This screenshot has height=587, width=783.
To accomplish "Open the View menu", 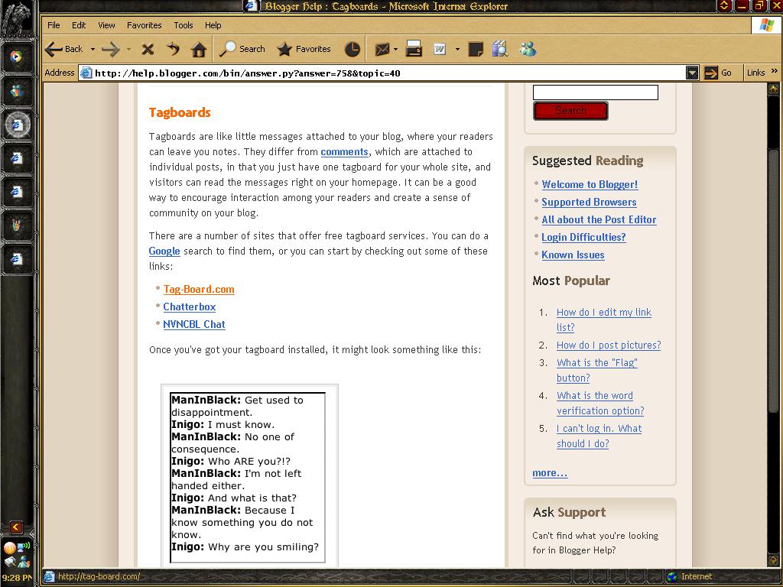I will click(106, 25).
